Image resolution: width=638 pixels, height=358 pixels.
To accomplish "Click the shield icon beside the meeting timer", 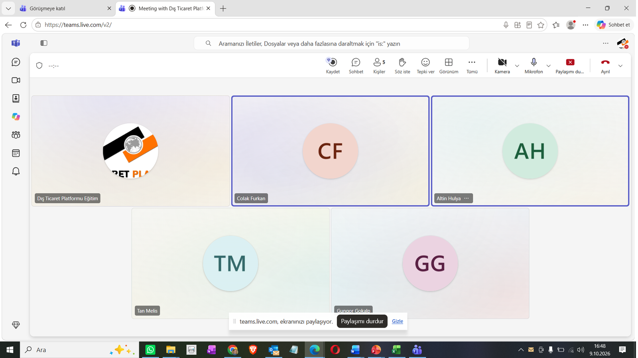I will [x=39, y=66].
